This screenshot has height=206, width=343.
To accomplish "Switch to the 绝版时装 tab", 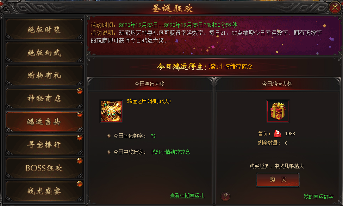I will tap(44, 29).
